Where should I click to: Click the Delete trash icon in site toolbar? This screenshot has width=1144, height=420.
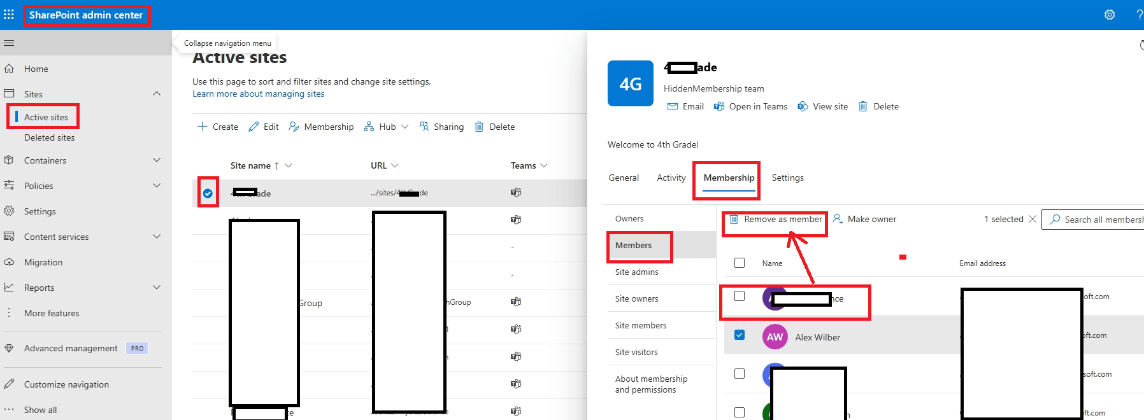click(479, 127)
